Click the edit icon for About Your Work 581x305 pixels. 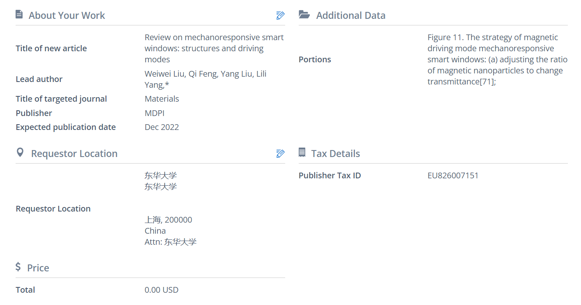[280, 16]
